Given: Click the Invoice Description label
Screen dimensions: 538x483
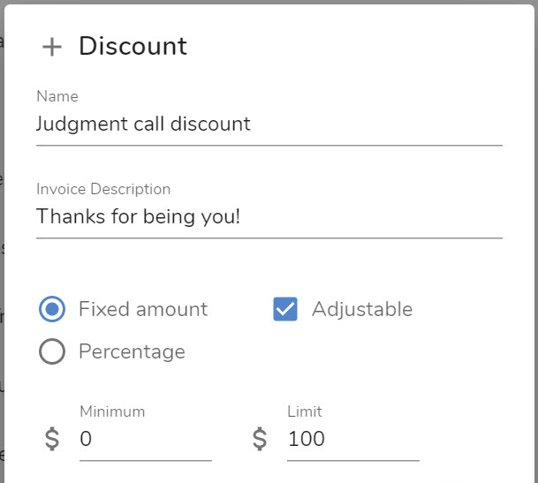Looking at the screenshot, I should [x=103, y=189].
